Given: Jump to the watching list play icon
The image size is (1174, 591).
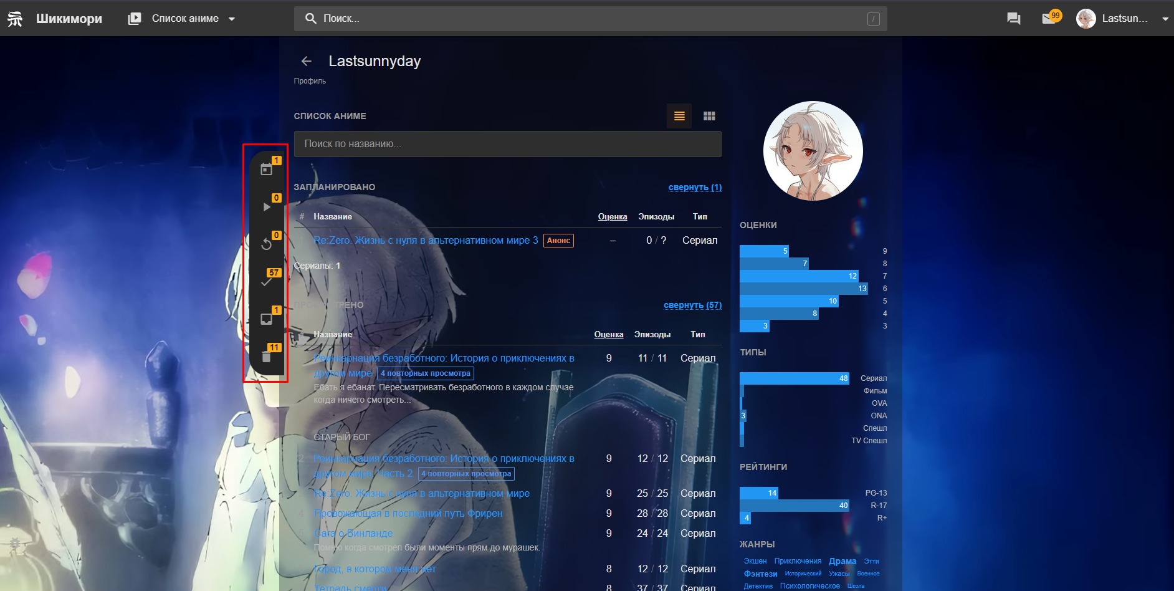Looking at the screenshot, I should [x=267, y=206].
